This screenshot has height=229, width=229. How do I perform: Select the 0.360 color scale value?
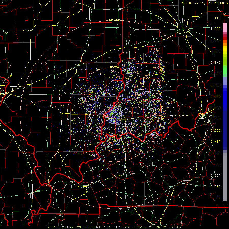click(x=216, y=164)
